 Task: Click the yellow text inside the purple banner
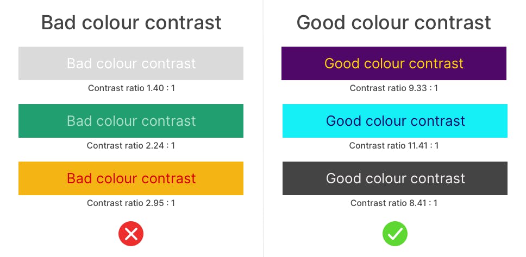coord(393,63)
